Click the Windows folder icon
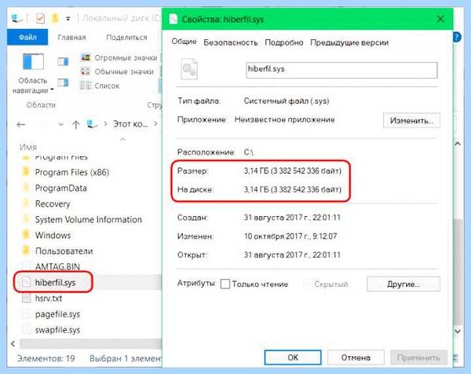 click(x=26, y=235)
